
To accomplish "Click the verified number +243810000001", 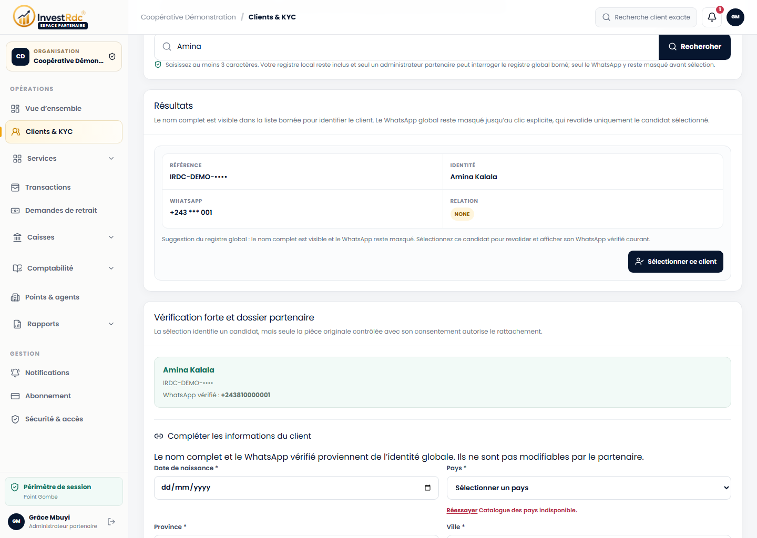I will pyautogui.click(x=245, y=395).
